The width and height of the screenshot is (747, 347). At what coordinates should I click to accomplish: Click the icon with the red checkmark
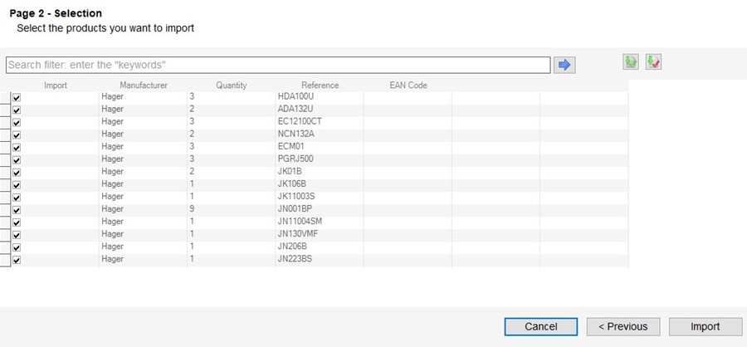coord(654,62)
